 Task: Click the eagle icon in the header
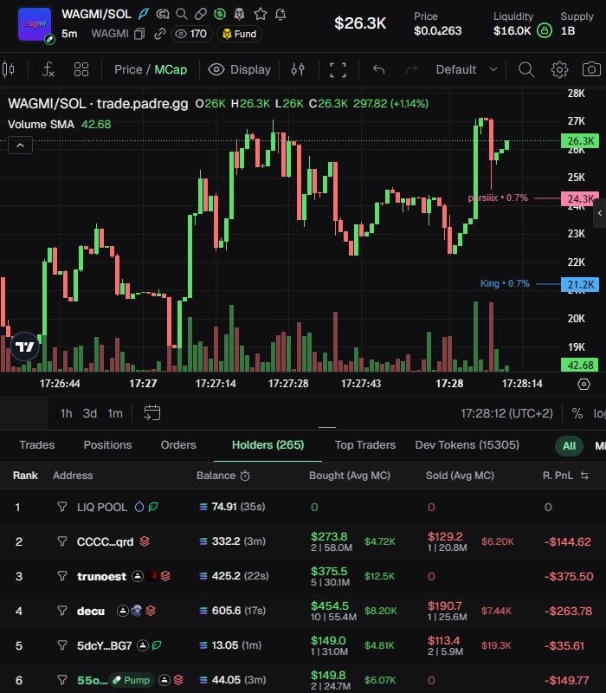[x=239, y=14]
